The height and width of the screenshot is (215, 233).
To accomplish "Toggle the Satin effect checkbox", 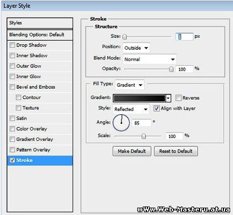I will pos(12,118).
